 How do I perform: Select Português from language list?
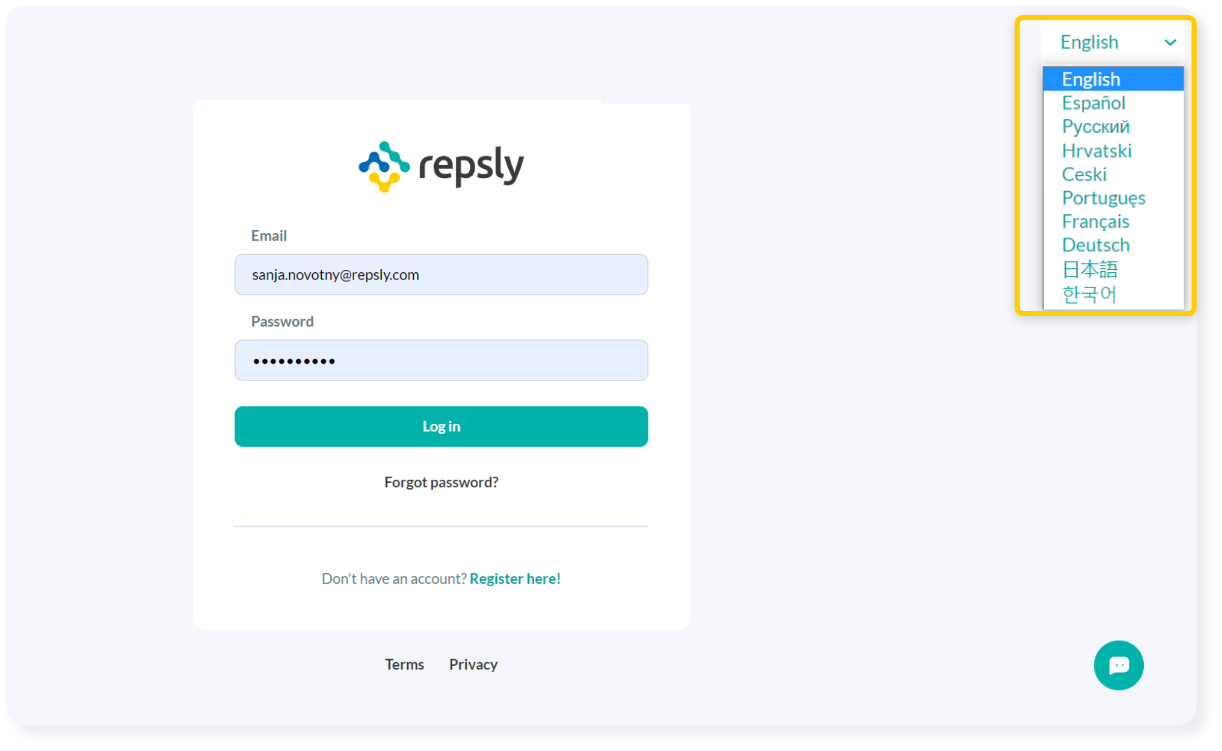[x=1104, y=196]
